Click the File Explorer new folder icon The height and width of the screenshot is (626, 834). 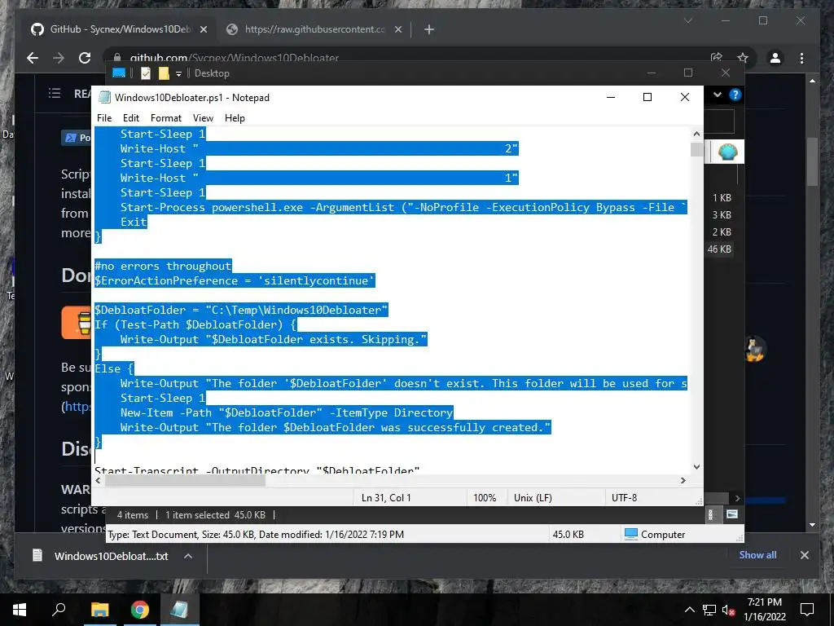(164, 73)
